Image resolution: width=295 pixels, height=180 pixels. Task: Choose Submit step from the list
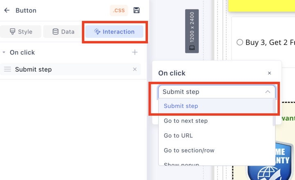(x=181, y=106)
